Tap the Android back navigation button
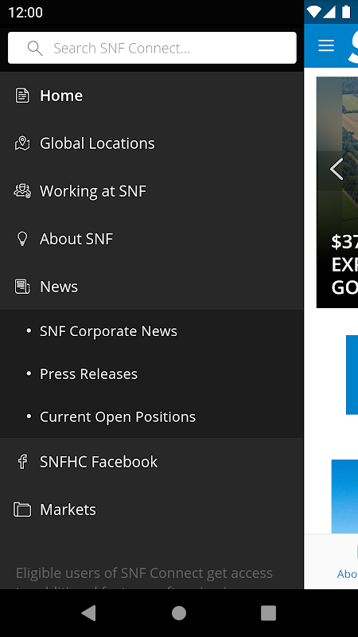 [89, 613]
